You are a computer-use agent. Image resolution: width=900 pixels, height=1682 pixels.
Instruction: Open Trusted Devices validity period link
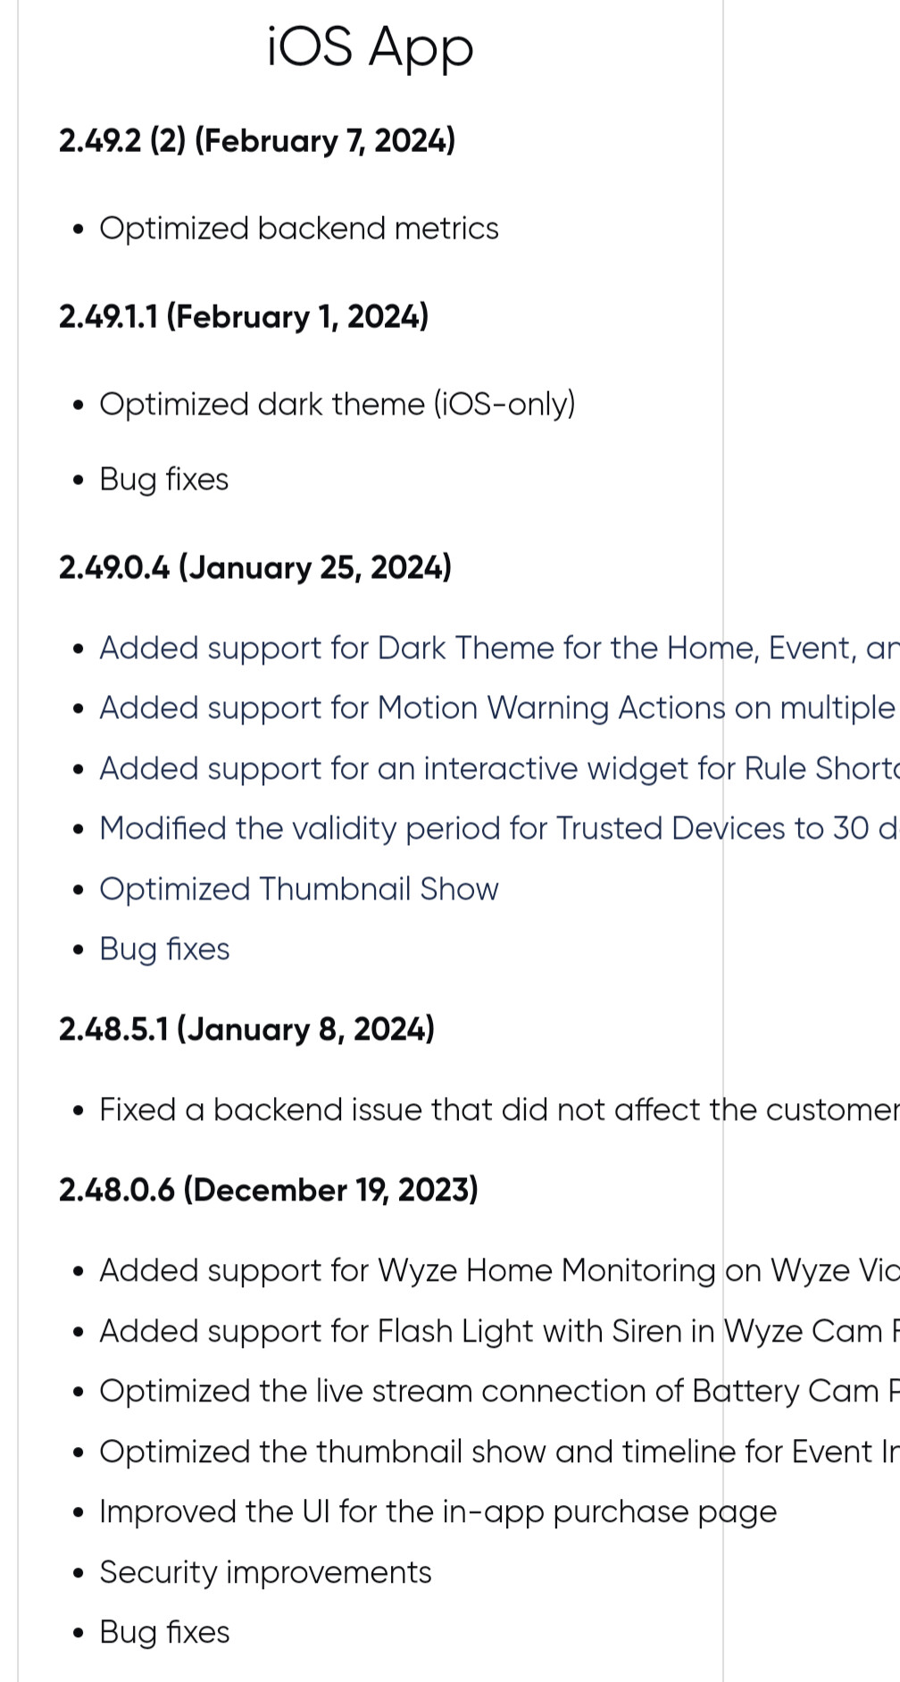click(x=499, y=829)
